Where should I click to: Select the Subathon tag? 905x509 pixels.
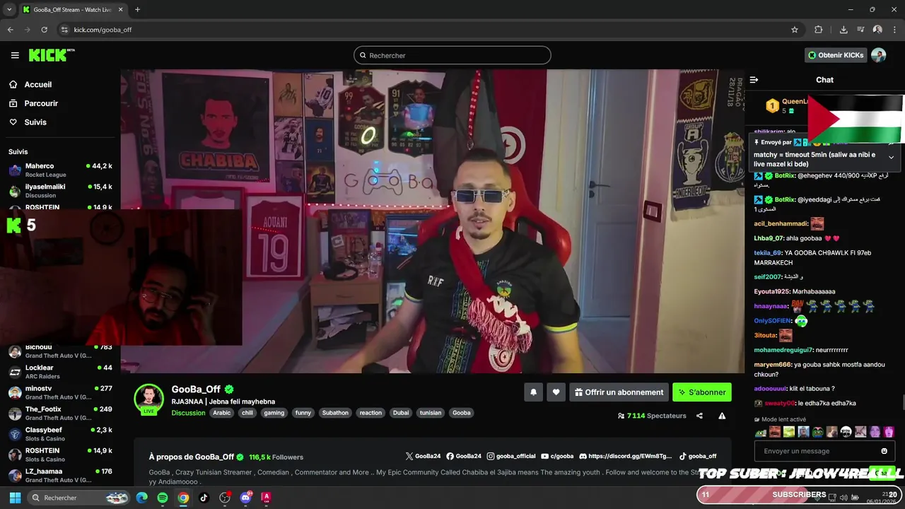tap(335, 413)
